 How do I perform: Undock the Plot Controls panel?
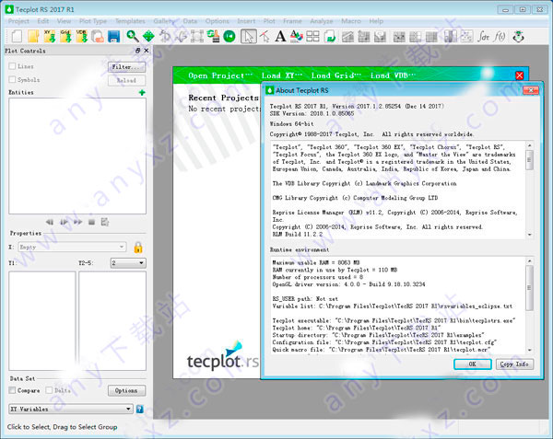coord(138,51)
